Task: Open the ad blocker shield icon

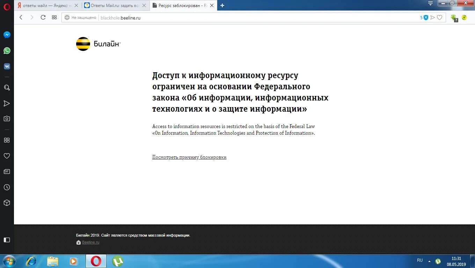Action: (x=426, y=17)
